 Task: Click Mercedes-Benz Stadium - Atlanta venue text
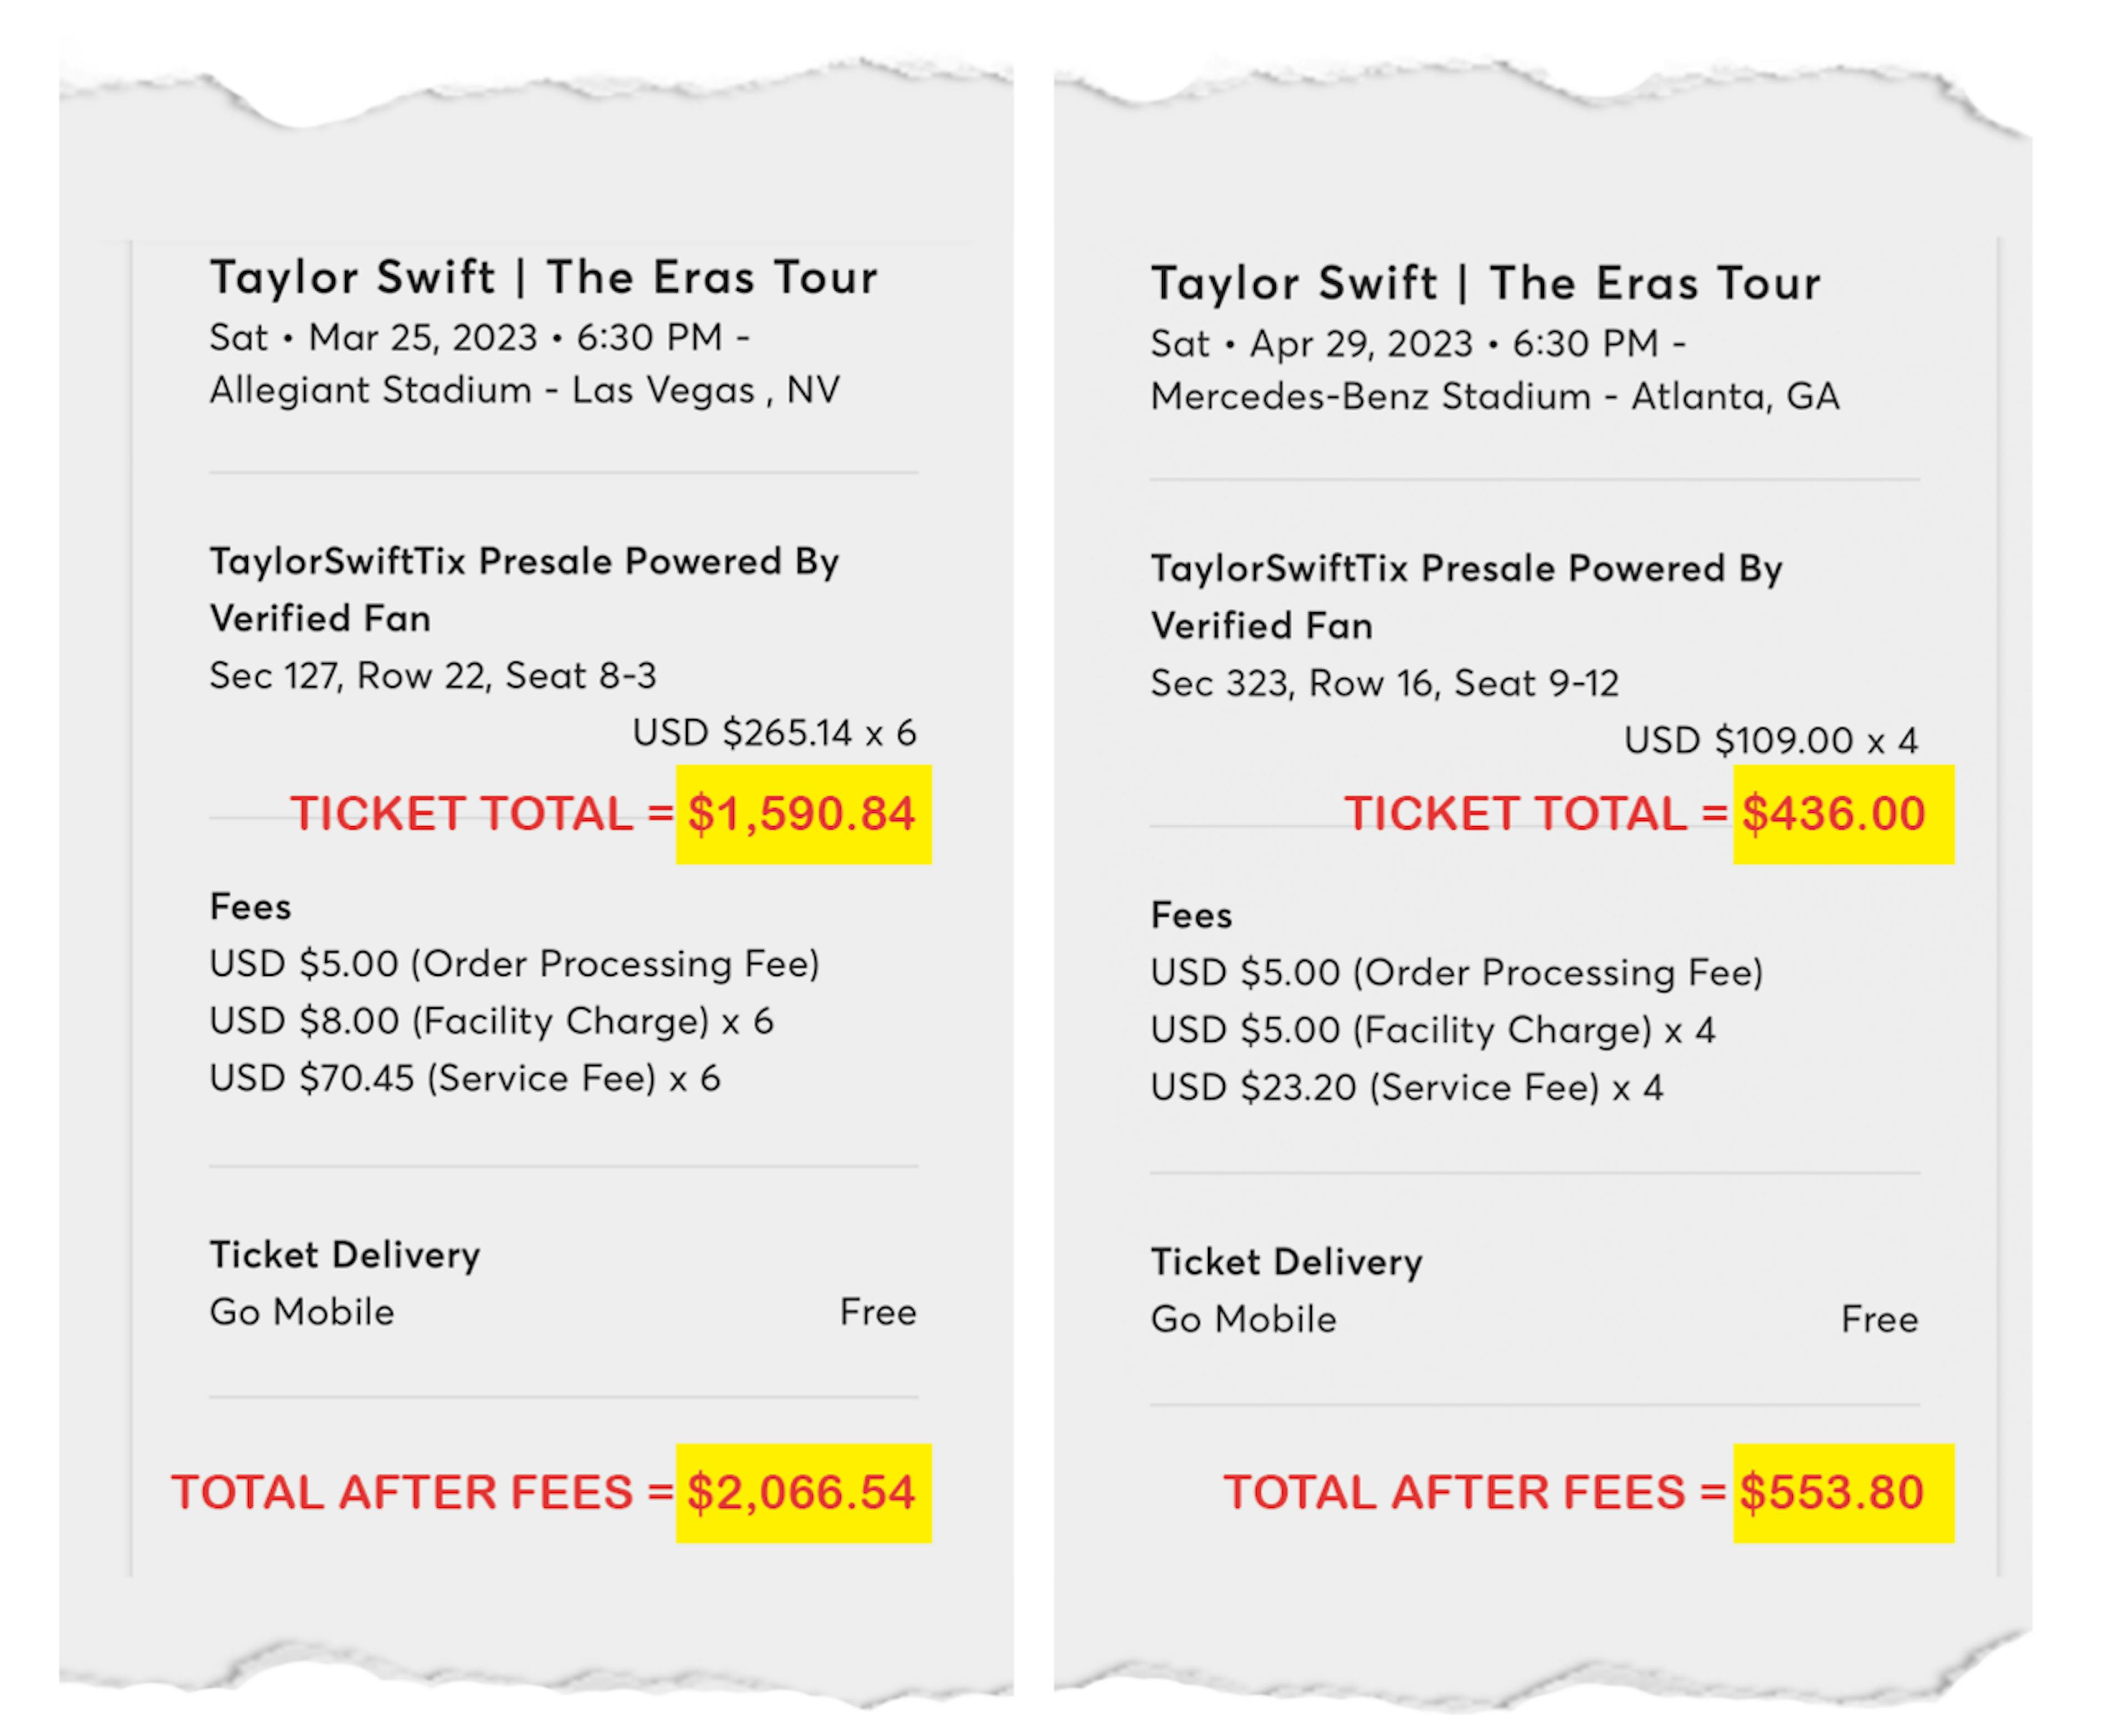click(1495, 397)
